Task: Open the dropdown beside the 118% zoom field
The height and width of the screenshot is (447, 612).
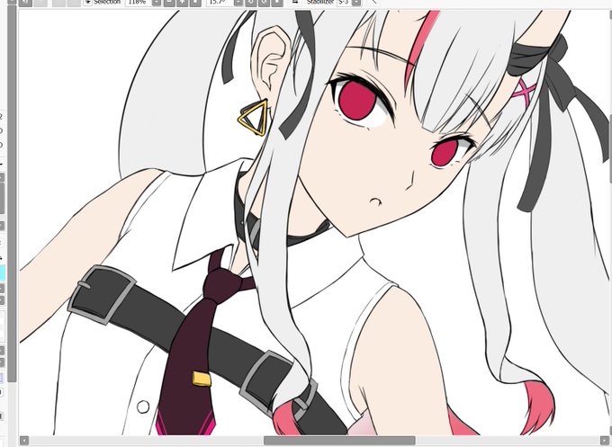Action: click(x=156, y=3)
